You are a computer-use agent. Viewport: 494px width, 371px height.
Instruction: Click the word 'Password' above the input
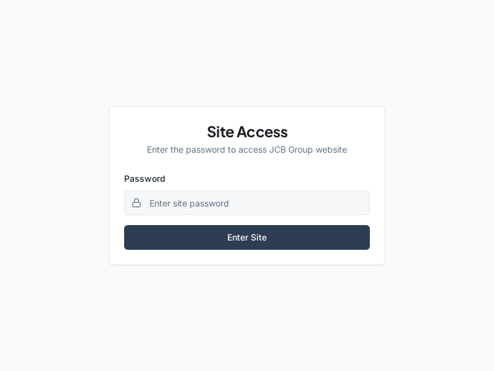point(144,179)
